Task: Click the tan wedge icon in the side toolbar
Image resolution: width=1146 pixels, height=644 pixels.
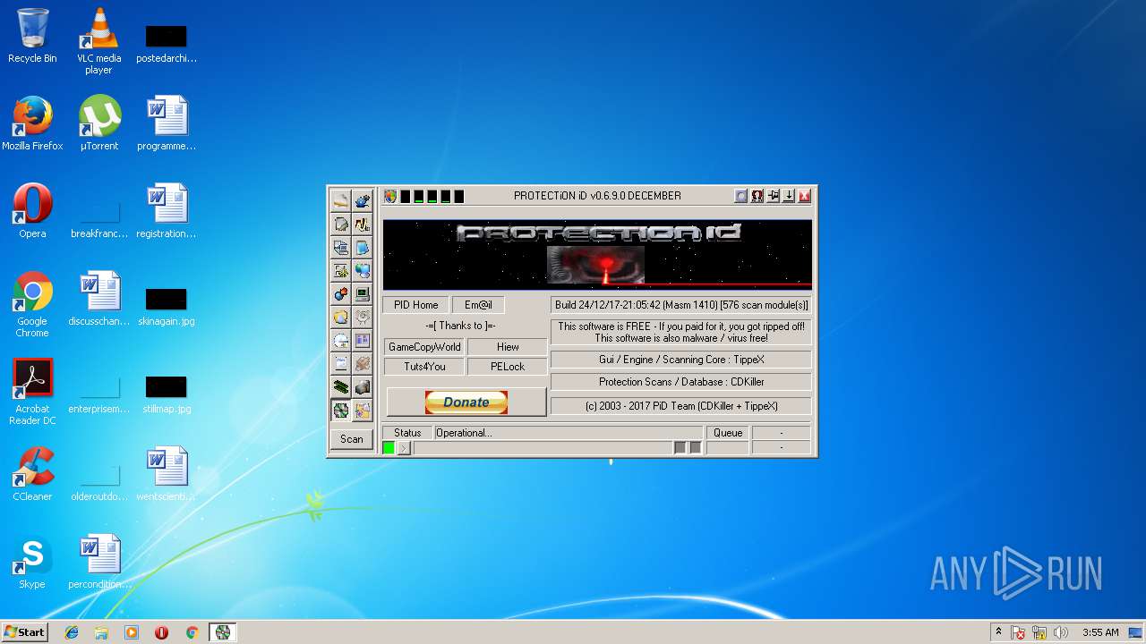Action: (x=341, y=200)
